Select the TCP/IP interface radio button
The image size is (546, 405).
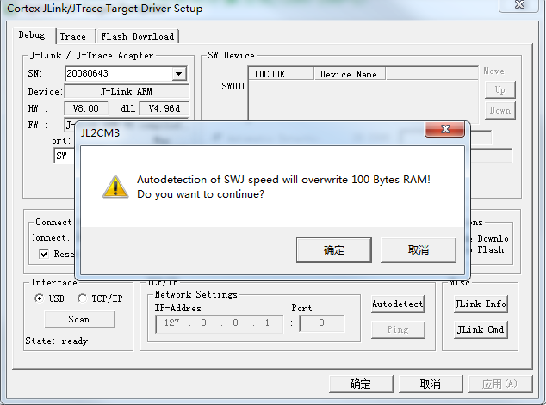(82, 298)
